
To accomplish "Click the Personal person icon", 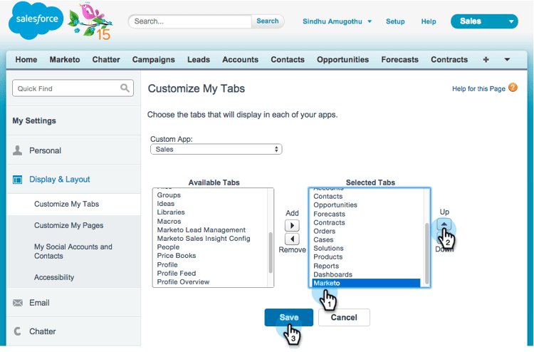I will click(17, 150).
